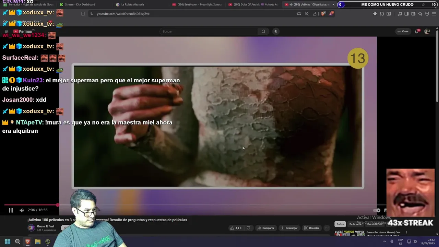The image size is (439, 247).
Task: Select the Todos filter chip
Action: point(340,224)
